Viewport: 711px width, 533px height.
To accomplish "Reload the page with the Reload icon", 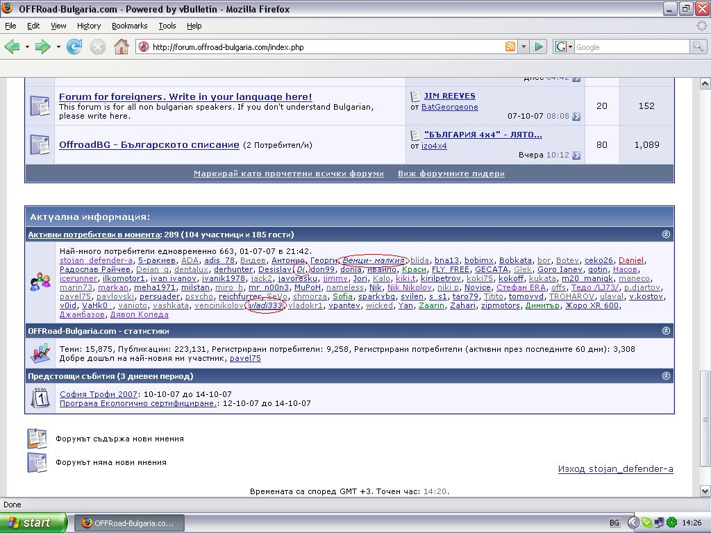I will point(74,46).
